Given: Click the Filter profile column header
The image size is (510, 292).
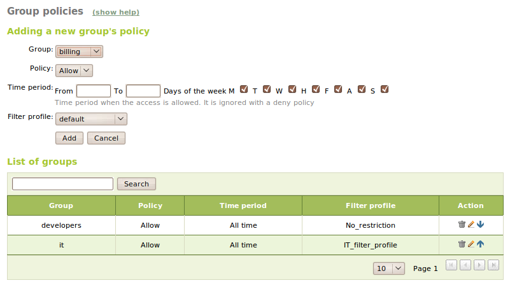Looking at the screenshot, I should [x=371, y=205].
